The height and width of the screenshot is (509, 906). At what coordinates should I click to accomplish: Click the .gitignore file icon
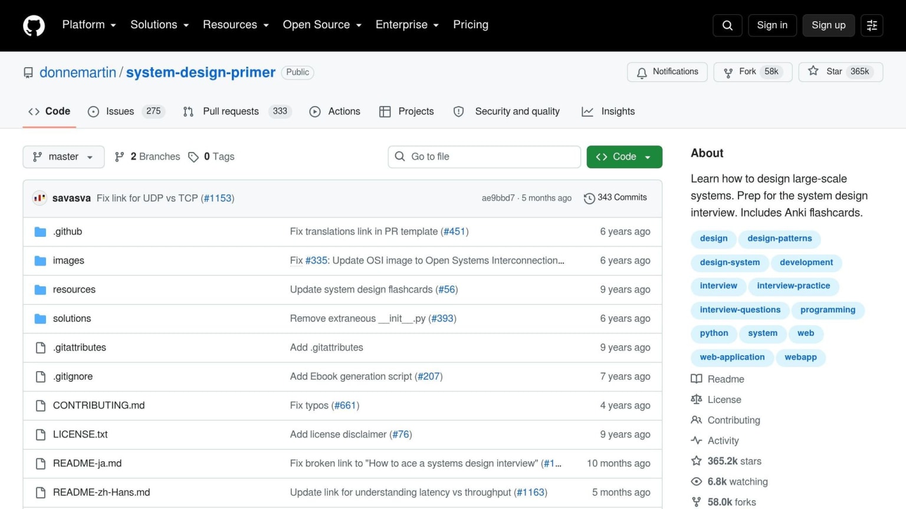point(41,376)
